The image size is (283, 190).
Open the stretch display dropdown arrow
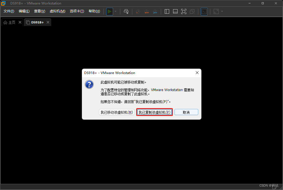point(222,11)
